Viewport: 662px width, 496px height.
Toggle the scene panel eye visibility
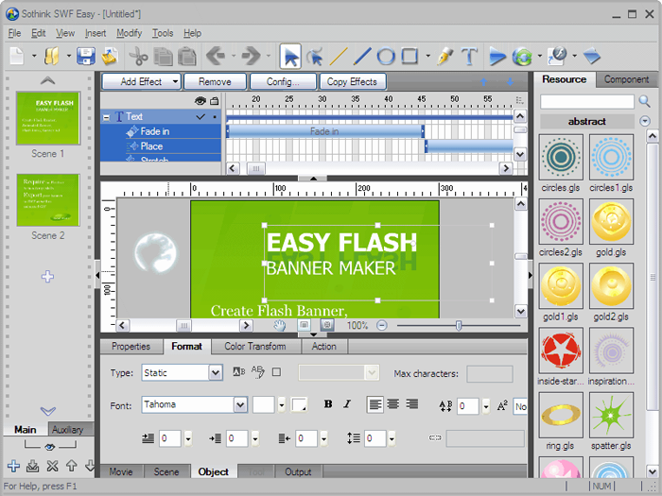pos(48,446)
